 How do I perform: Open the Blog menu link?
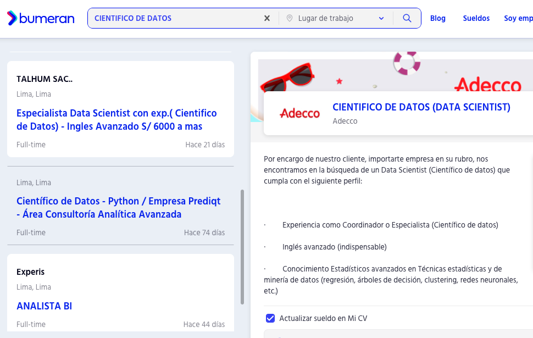438,18
